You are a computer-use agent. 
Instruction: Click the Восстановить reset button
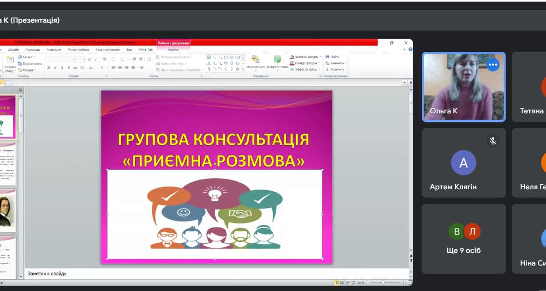point(30,63)
